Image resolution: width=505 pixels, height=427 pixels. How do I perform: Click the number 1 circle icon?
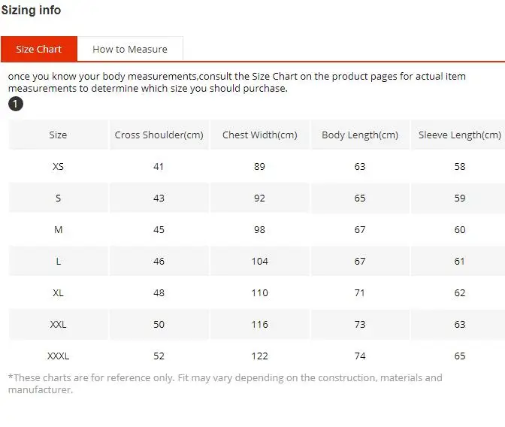pyautogui.click(x=16, y=104)
